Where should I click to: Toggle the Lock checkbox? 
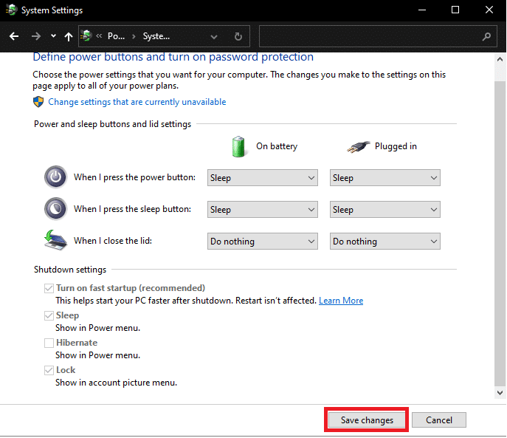click(49, 370)
